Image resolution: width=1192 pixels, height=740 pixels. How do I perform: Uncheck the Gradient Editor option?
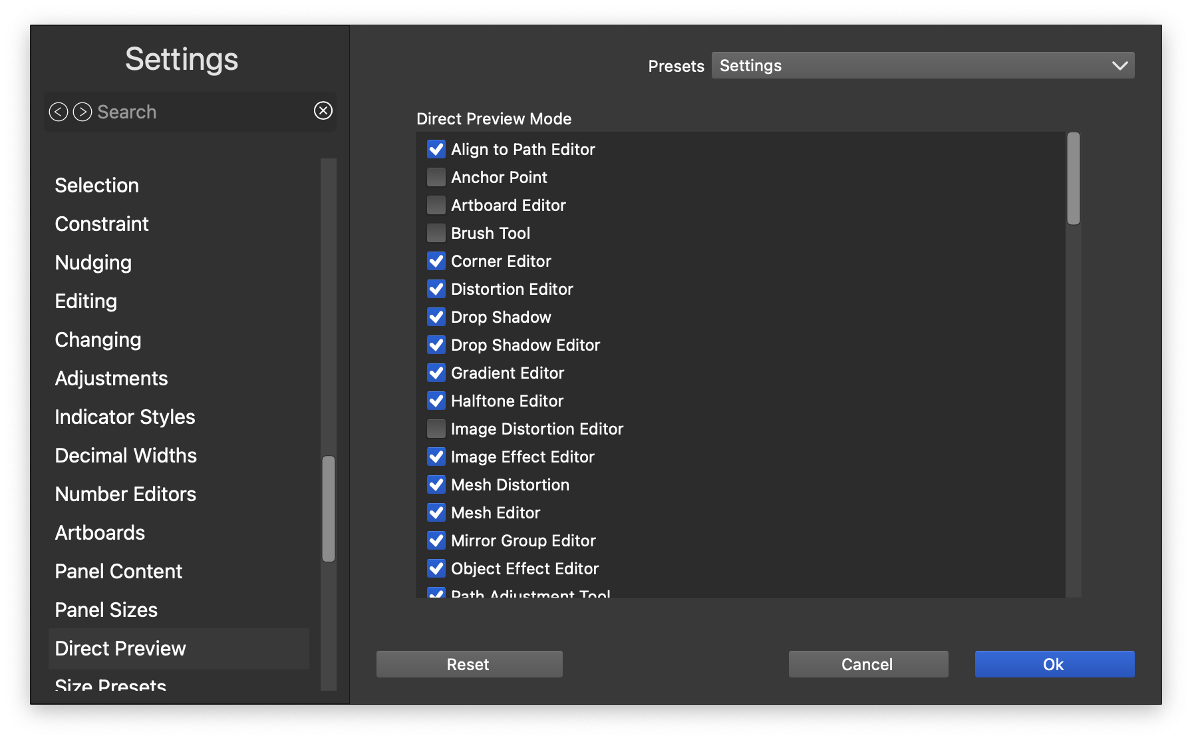click(436, 373)
